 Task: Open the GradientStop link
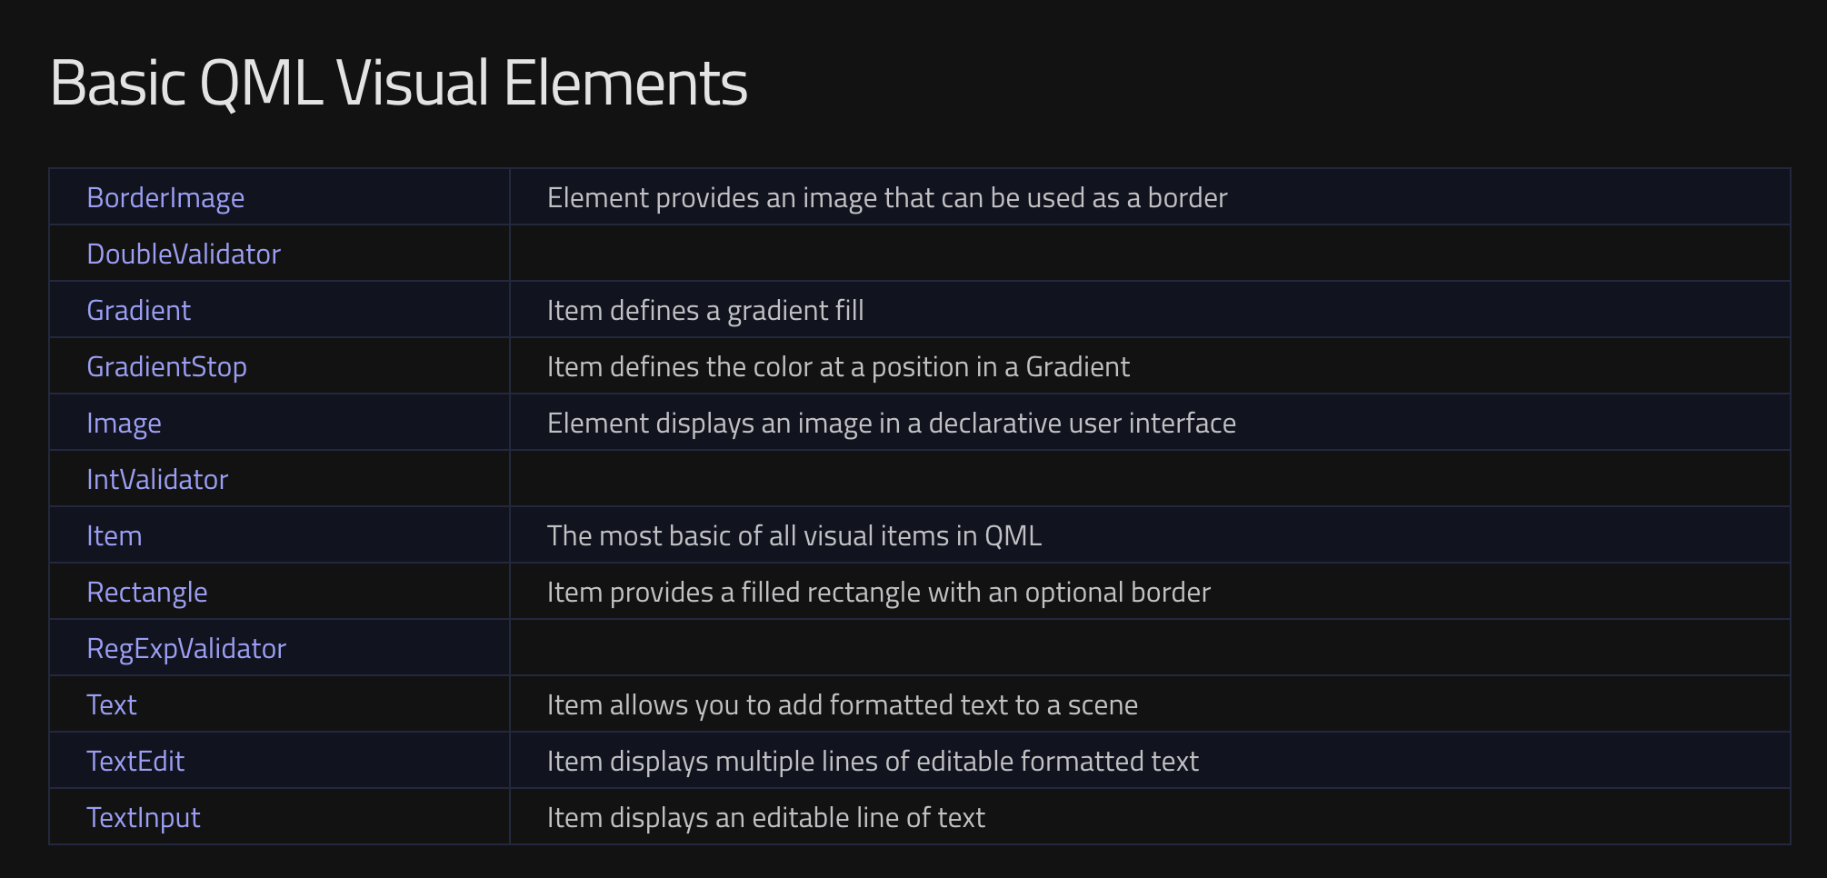click(166, 367)
